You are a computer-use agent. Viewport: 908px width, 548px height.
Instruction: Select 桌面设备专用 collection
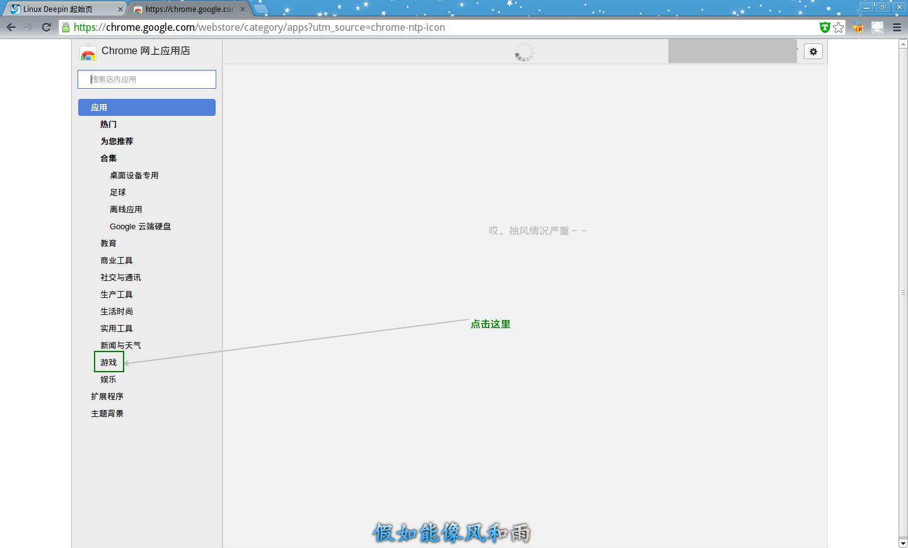tap(134, 176)
